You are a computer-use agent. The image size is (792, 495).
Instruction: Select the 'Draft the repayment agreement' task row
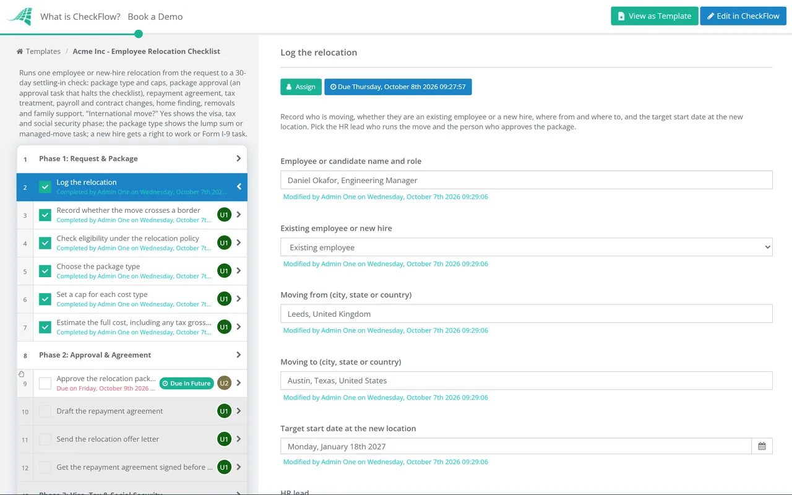pos(132,411)
